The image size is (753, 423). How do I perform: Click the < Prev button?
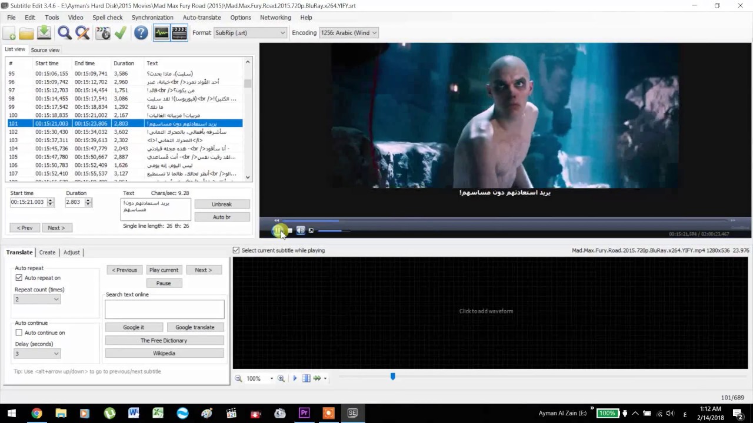point(25,228)
